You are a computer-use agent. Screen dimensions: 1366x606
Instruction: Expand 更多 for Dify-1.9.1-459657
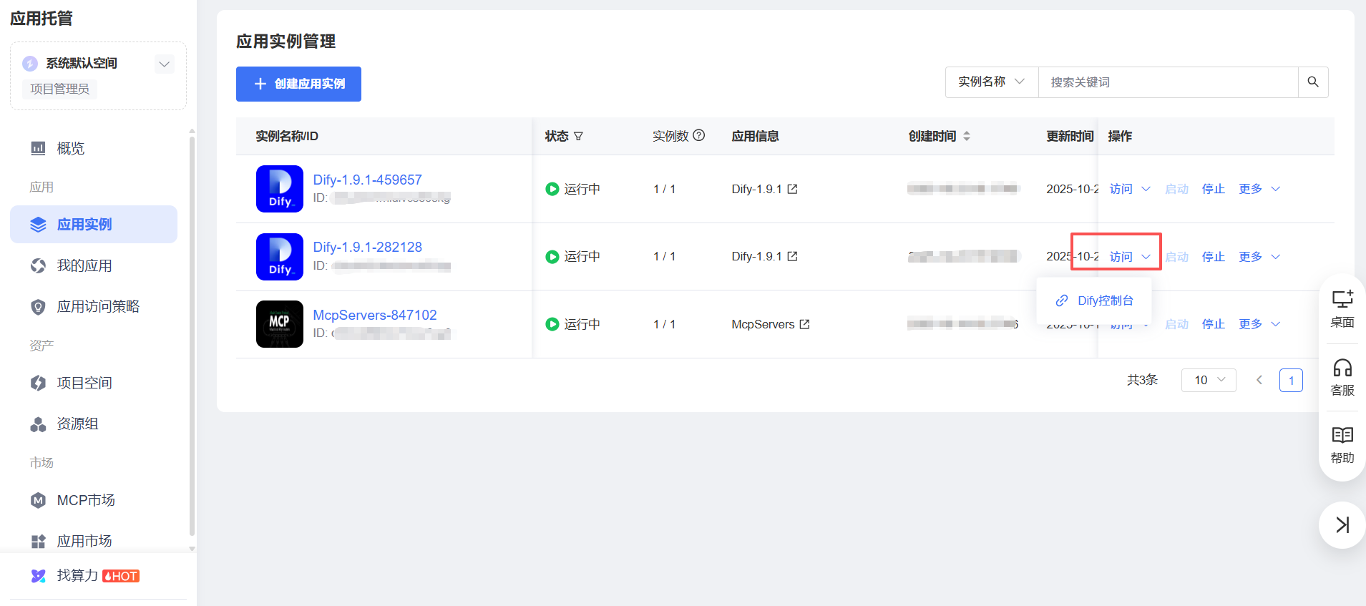pos(1259,189)
